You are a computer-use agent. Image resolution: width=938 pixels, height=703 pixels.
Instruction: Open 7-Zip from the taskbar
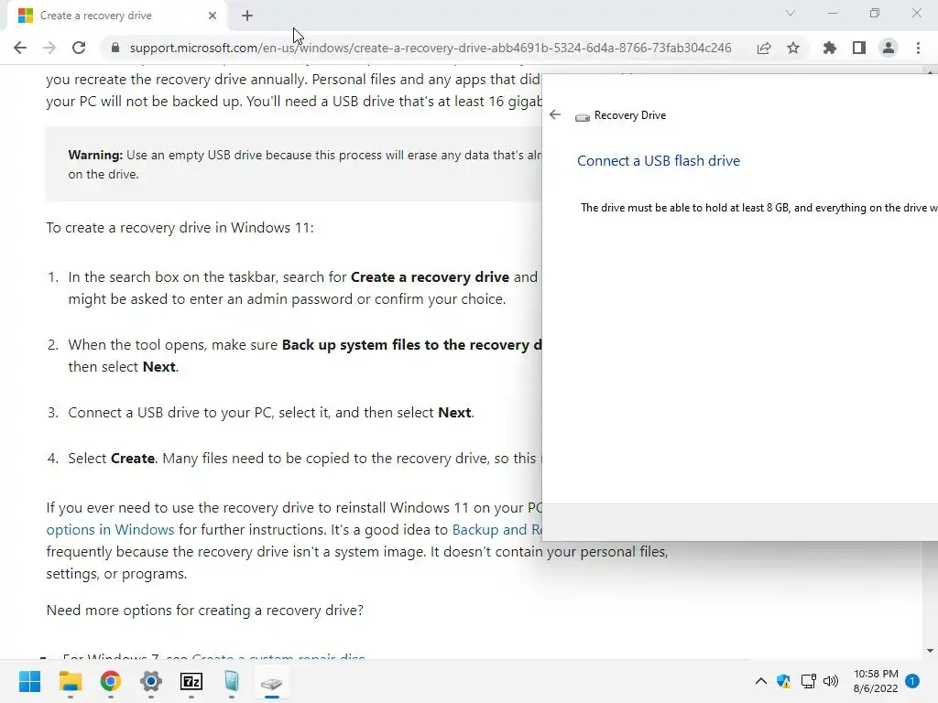coord(191,681)
